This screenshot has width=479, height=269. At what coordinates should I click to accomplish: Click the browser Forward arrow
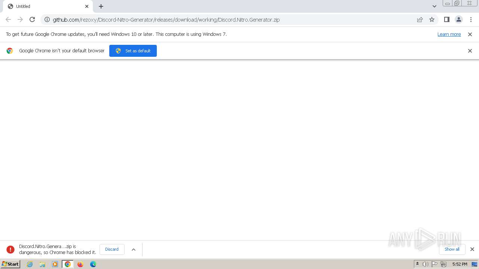pyautogui.click(x=20, y=19)
